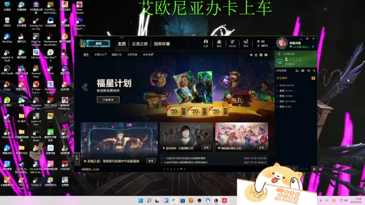The image size is (365, 205).
Task: Click the summoner avatar portrait
Action: click(282, 43)
